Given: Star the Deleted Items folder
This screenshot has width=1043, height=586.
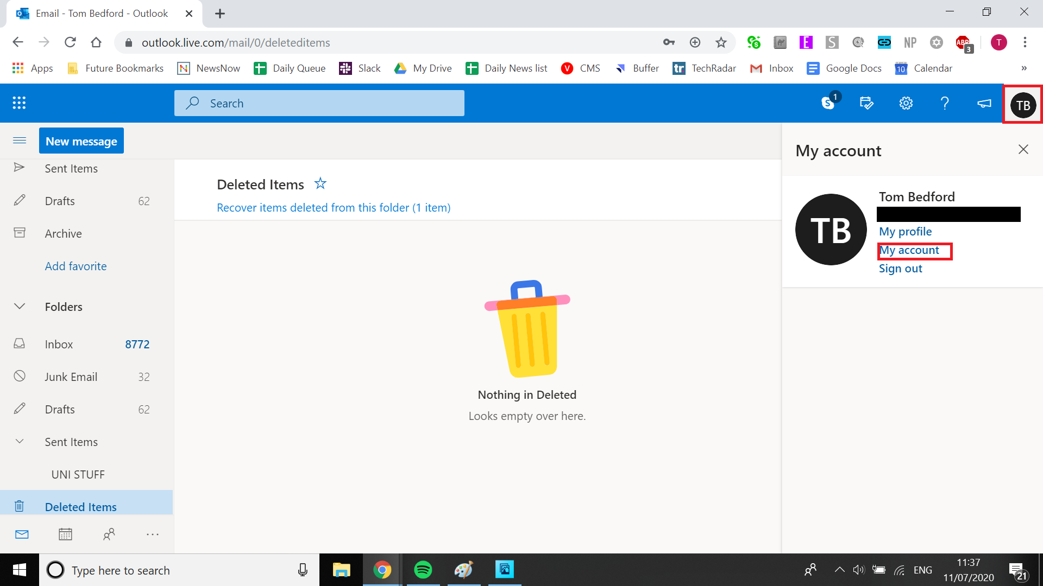Looking at the screenshot, I should point(320,183).
